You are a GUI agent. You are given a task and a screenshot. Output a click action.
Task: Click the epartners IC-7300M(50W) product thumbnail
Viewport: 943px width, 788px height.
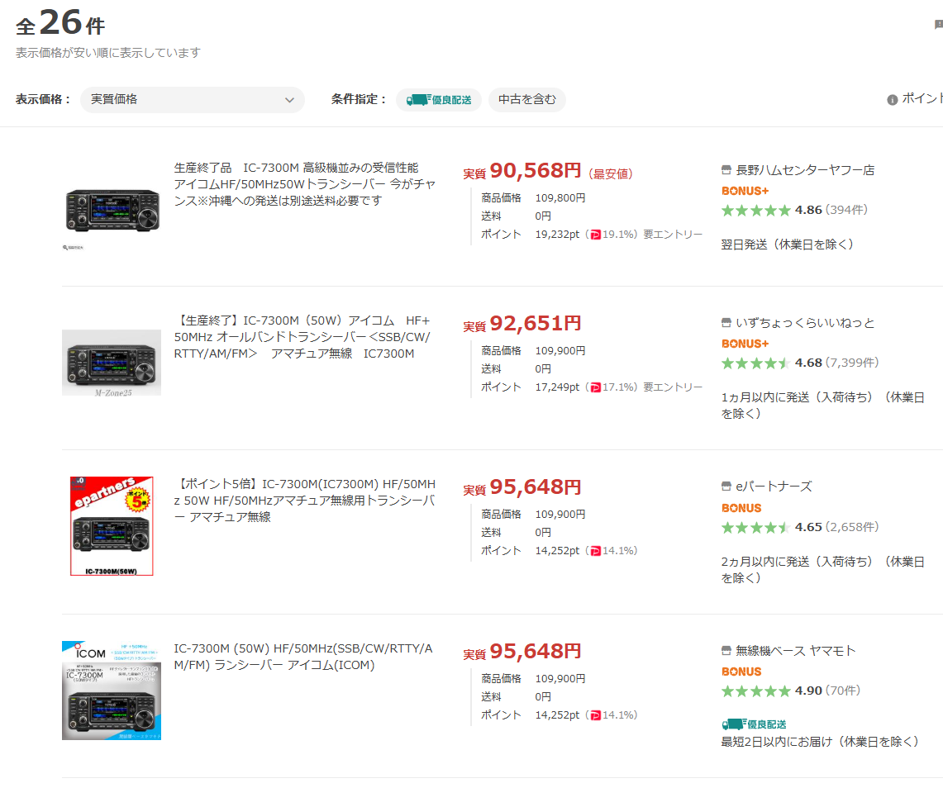click(112, 526)
